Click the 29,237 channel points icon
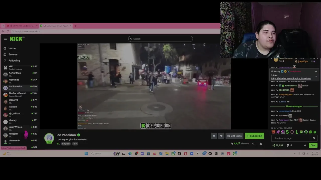 coord(274,145)
